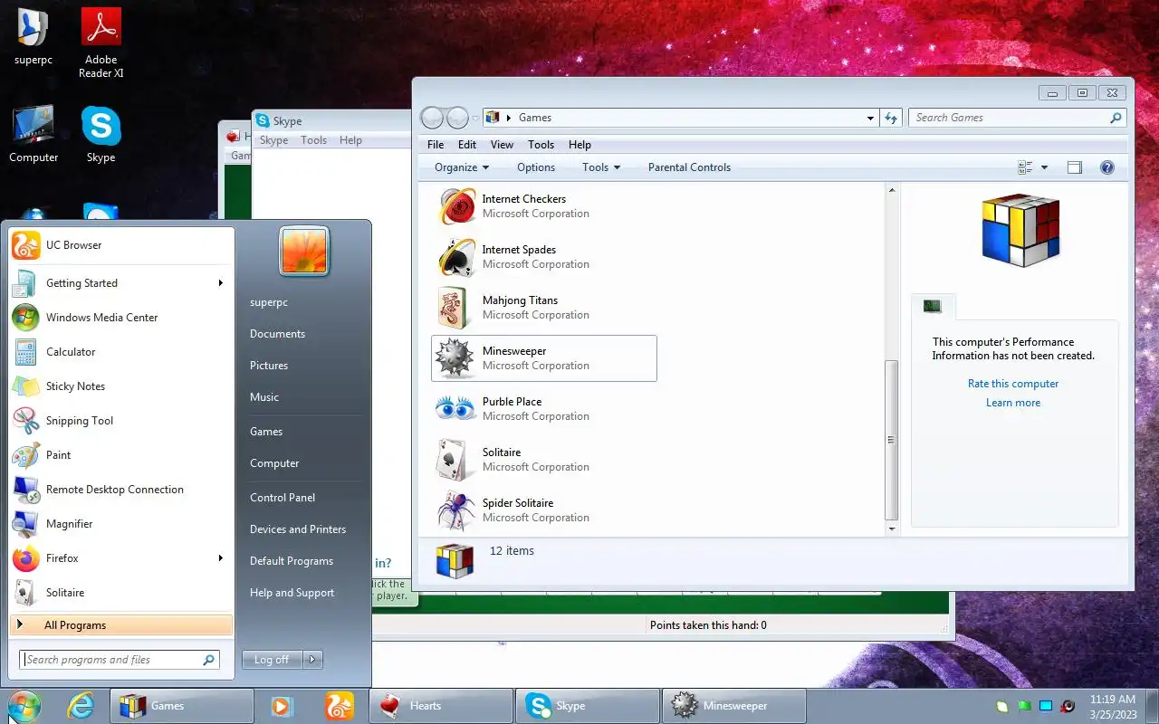
Task: Click Parental Controls in Games toolbar
Action: pos(689,167)
